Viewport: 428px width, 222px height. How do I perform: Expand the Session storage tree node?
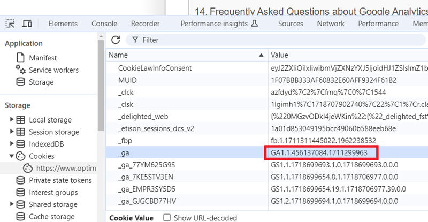click(x=11, y=132)
